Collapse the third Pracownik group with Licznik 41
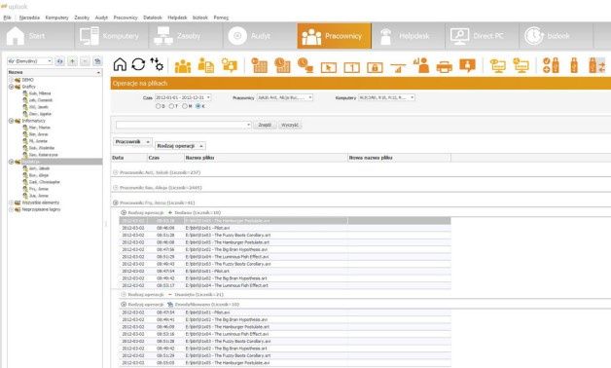Screen dimensions: 611x368 point(116,202)
